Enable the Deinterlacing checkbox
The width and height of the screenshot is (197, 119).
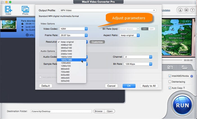pos(170,82)
